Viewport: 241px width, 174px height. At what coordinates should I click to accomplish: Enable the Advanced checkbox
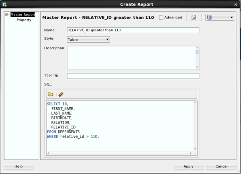pos(161,18)
